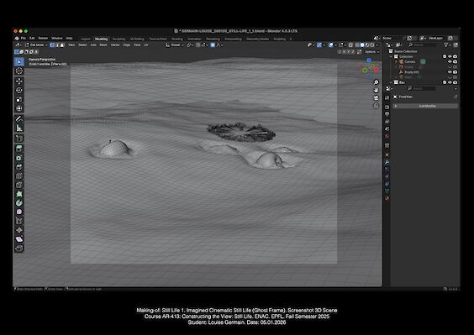Select the Select Box tool
The width and height of the screenshot is (474, 335).
tap(19, 61)
